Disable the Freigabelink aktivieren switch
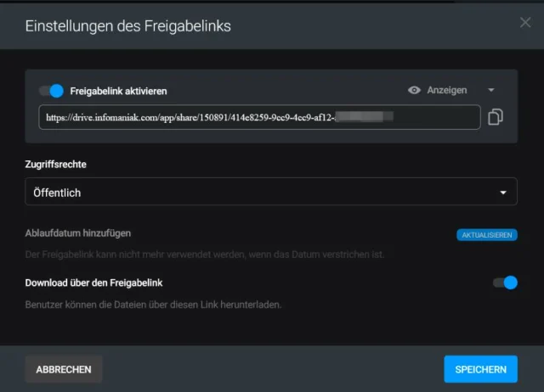Viewport: 544px width, 392px height. click(x=52, y=91)
